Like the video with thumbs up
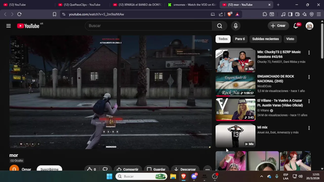Viewport: 324px width, 182px height. 92,169
